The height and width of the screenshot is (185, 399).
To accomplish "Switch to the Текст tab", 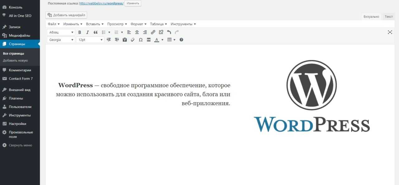I will pos(389,16).
